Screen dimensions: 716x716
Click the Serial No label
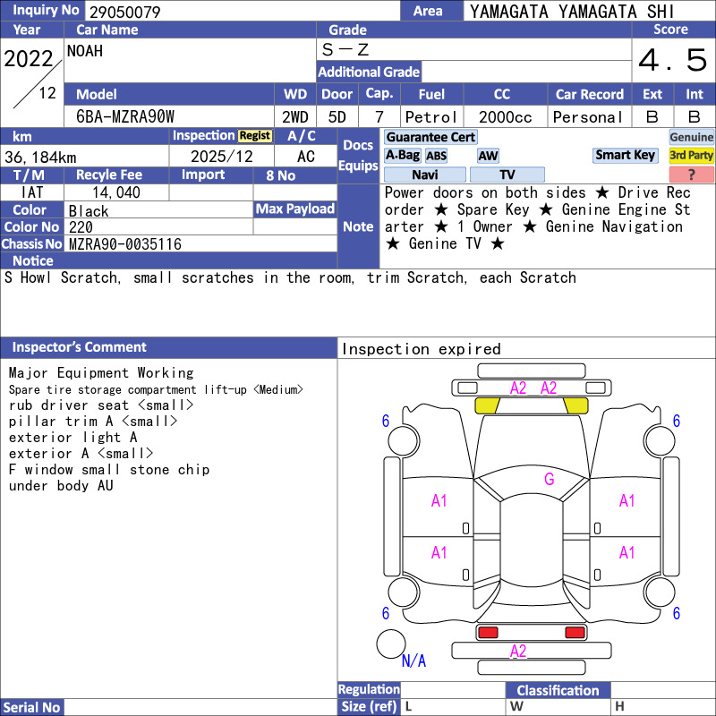pyautogui.click(x=31, y=707)
